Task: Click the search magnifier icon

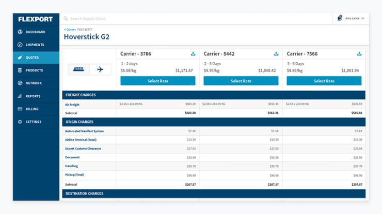Action: pos(66,19)
